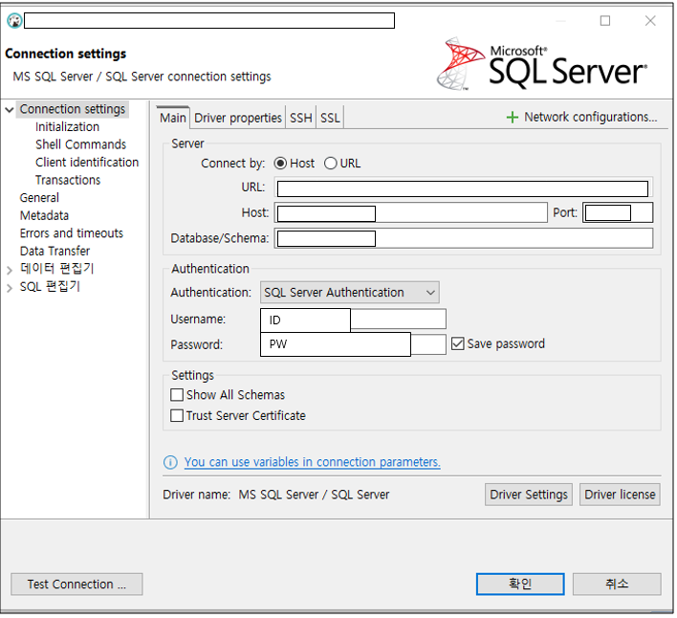Click the green plus Network configurations icon
Image resolution: width=677 pixels, height=618 pixels.
click(x=513, y=118)
